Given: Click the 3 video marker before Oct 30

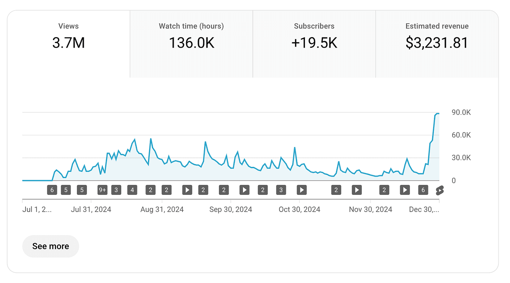Looking at the screenshot, I should [281, 190].
